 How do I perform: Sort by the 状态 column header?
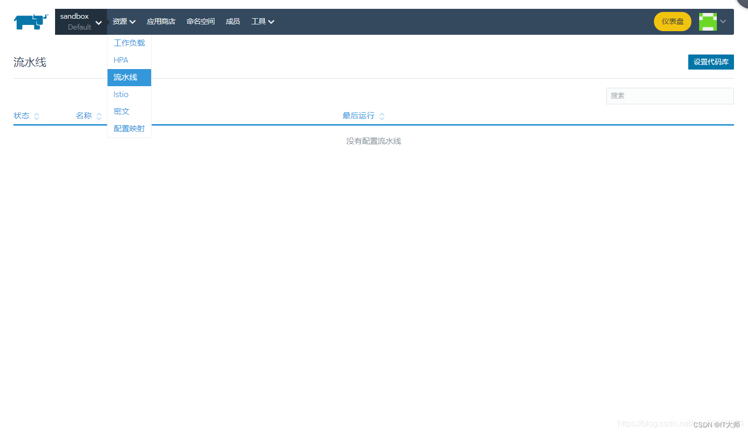[22, 116]
